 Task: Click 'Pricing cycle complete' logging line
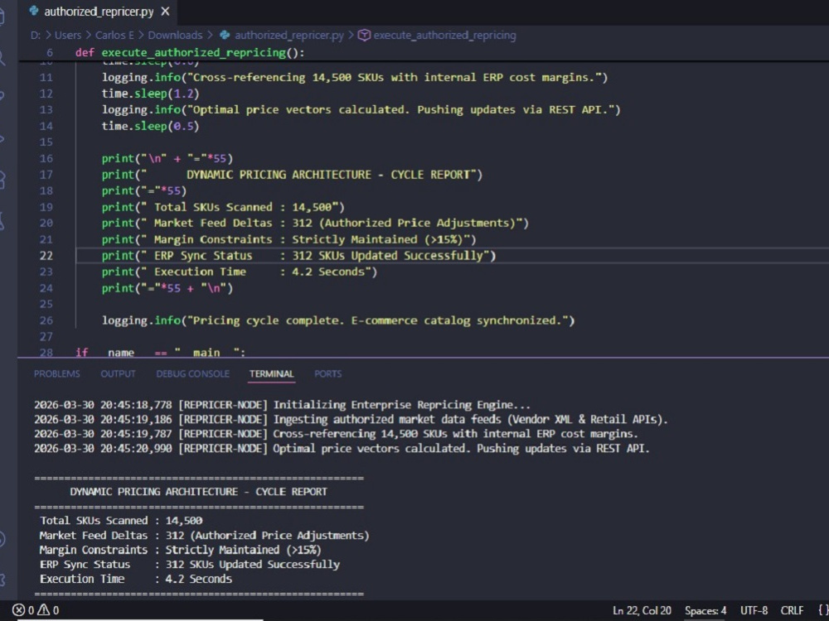pos(338,320)
